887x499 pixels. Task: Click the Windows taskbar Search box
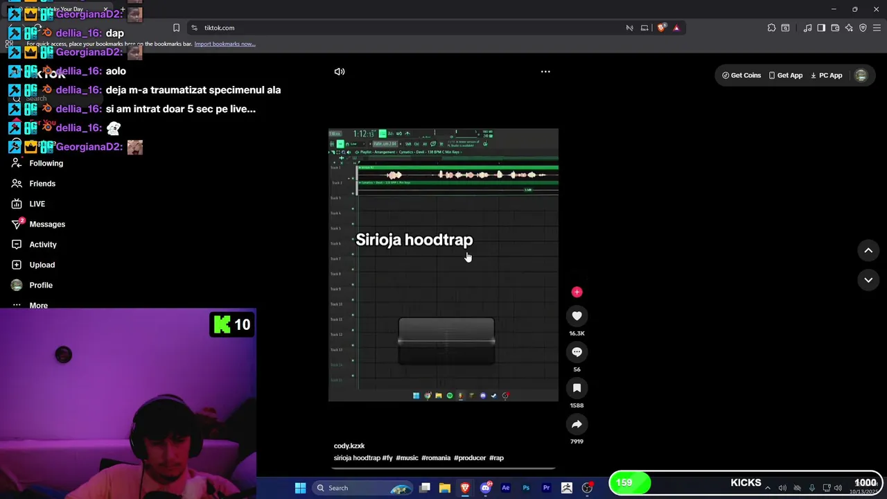coord(362,488)
